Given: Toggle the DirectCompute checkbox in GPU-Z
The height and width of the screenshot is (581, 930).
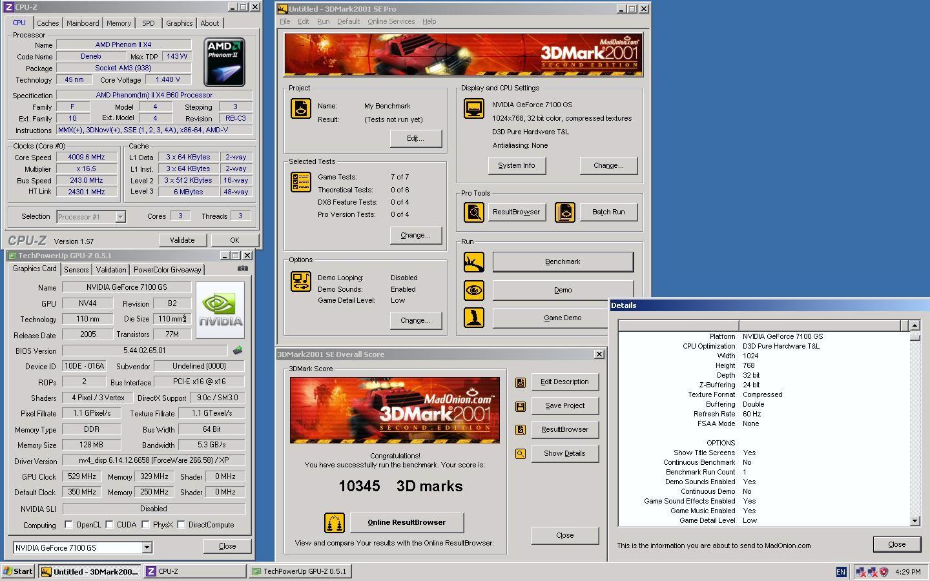Looking at the screenshot, I should 181,525.
